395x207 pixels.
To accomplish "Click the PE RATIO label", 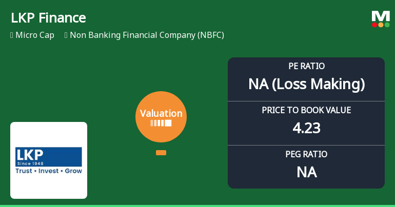I will tap(306, 66).
